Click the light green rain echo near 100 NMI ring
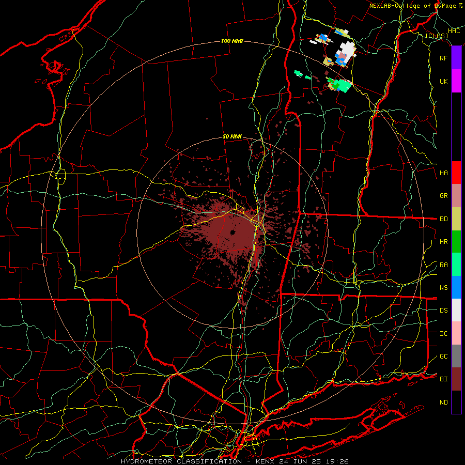The width and height of the screenshot is (465, 465). coord(344,85)
